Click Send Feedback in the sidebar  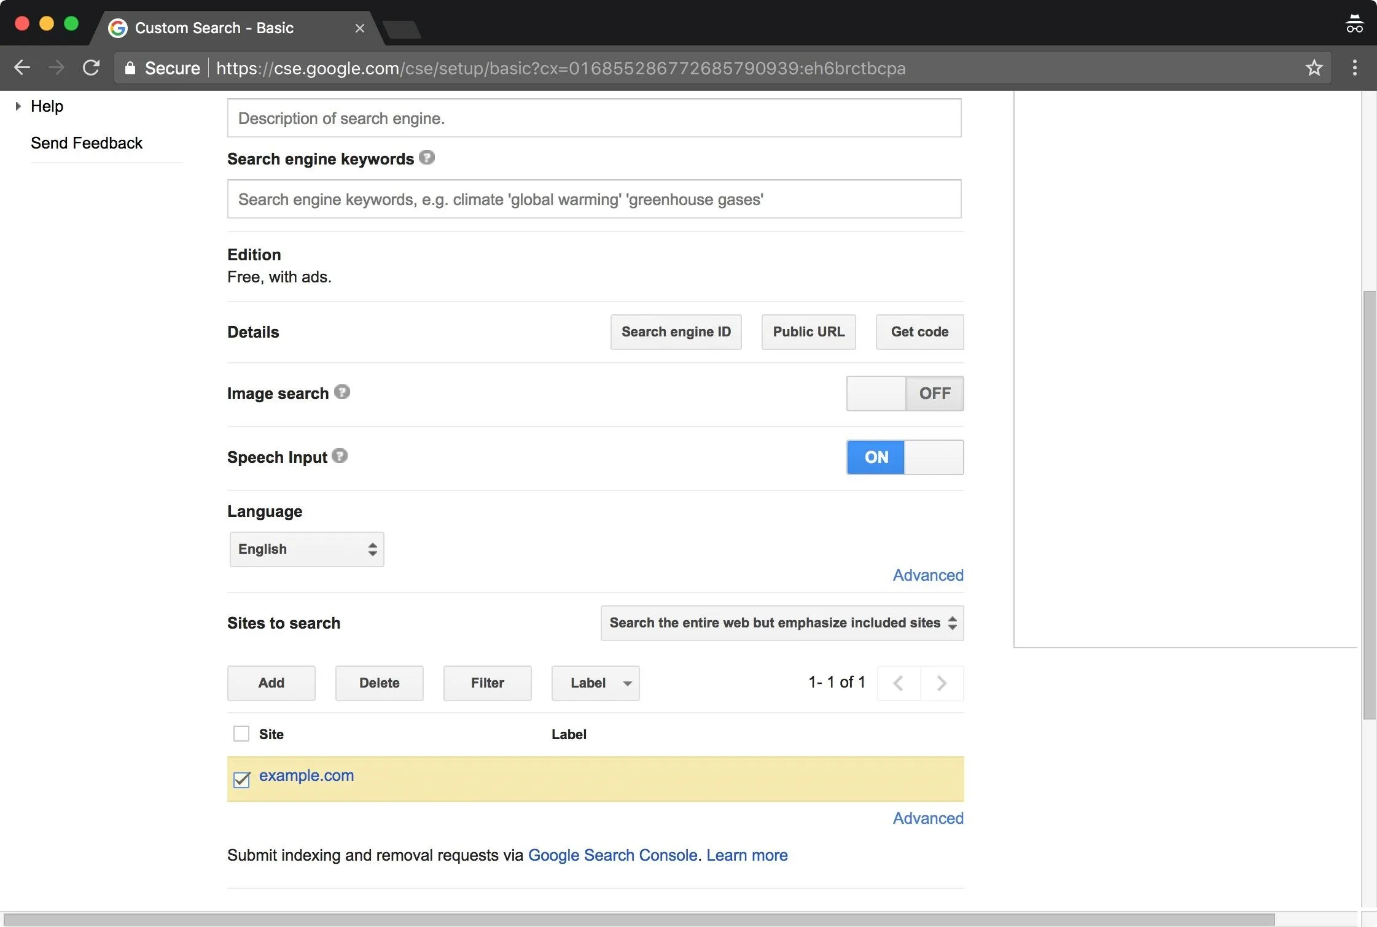point(87,143)
